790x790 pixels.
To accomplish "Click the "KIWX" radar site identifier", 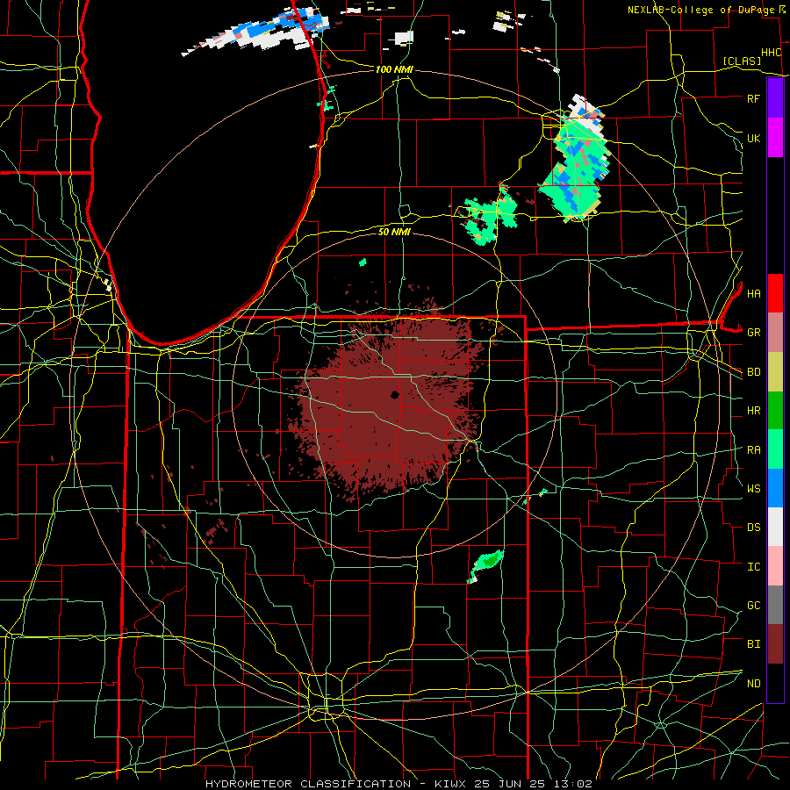I will point(451,784).
